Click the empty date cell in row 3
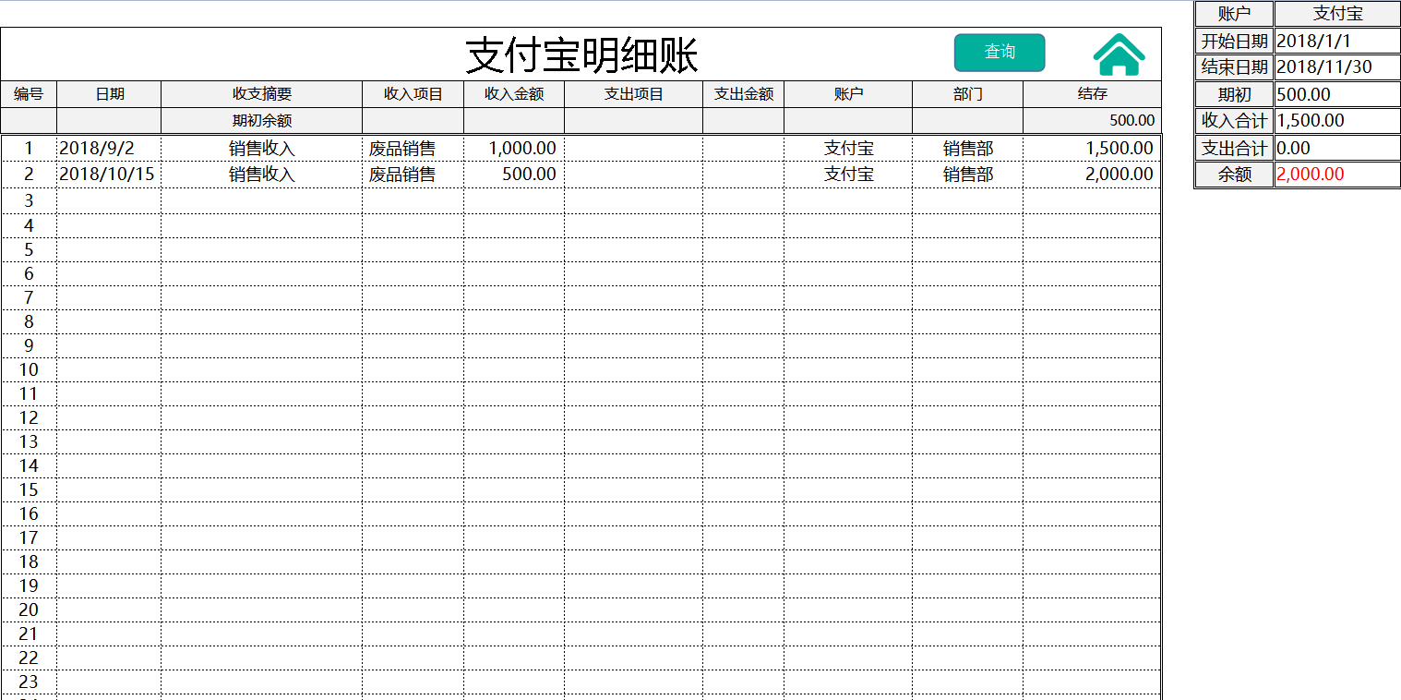 (x=109, y=201)
